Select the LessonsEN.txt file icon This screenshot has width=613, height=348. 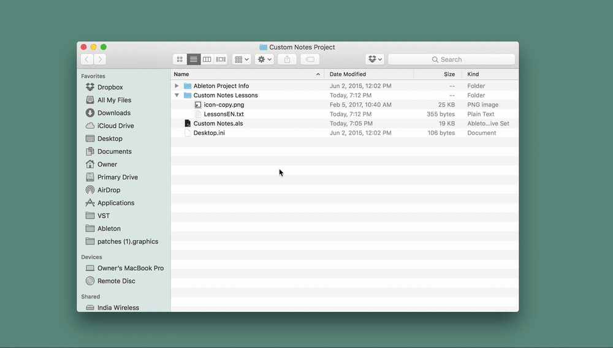point(198,114)
